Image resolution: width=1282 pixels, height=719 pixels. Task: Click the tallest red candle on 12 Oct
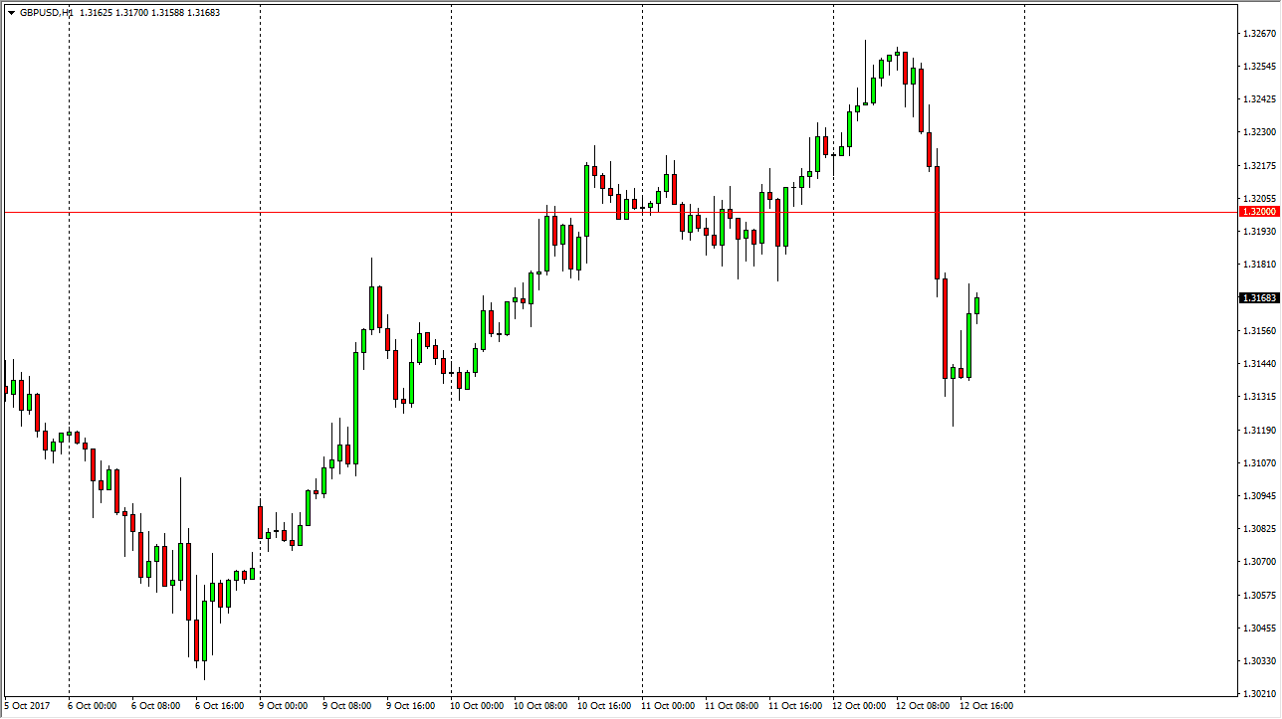[x=938, y=223]
